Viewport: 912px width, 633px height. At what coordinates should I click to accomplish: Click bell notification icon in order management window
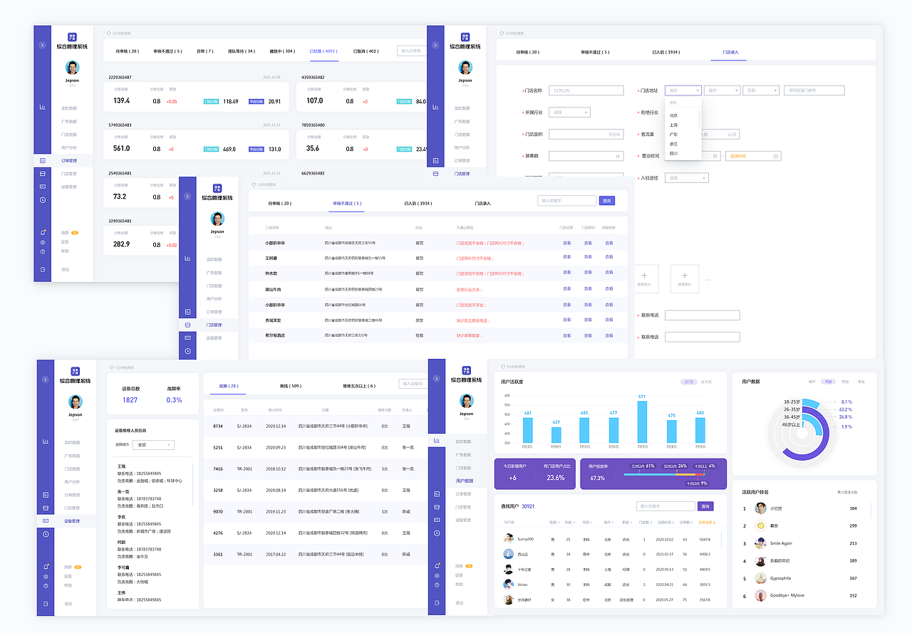[43, 233]
